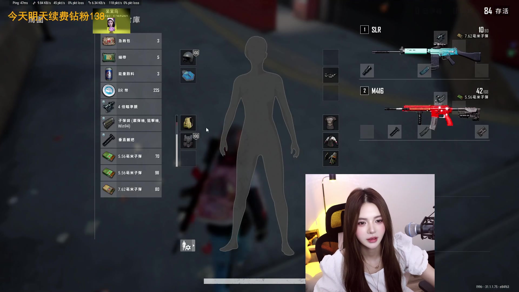519x292 pixels.
Task: Click the jacket clothing slot
Action: 331,141
